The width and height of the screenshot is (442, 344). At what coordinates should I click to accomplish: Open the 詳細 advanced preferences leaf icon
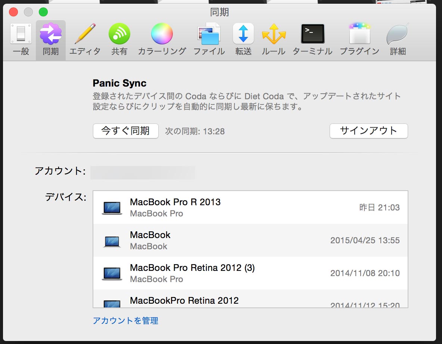click(x=398, y=40)
